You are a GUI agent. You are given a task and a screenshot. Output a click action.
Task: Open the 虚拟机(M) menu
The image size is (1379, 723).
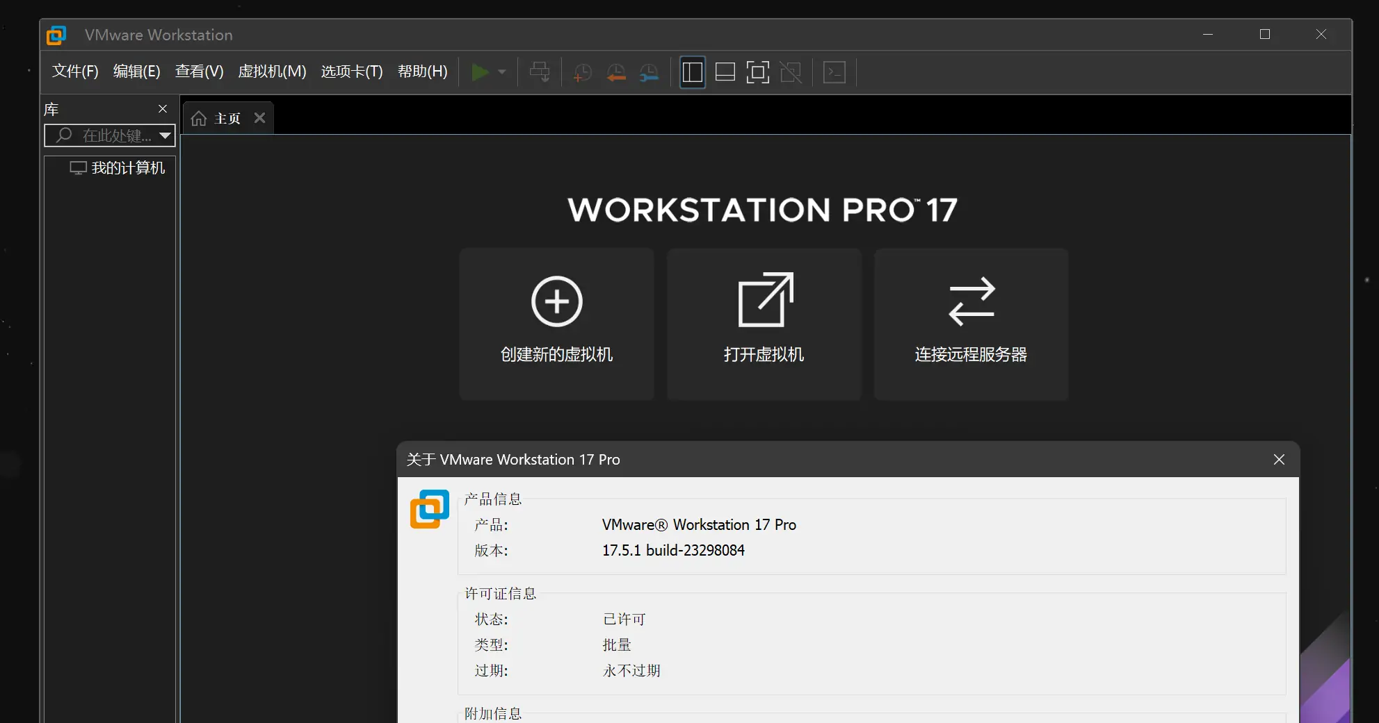coord(272,72)
